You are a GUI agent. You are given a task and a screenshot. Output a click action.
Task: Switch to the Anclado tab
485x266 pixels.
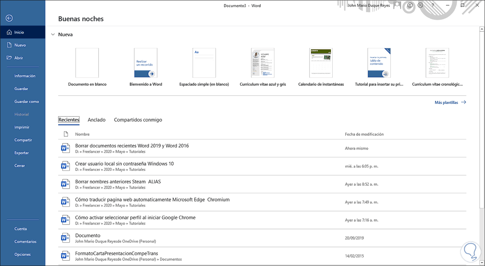pos(97,120)
